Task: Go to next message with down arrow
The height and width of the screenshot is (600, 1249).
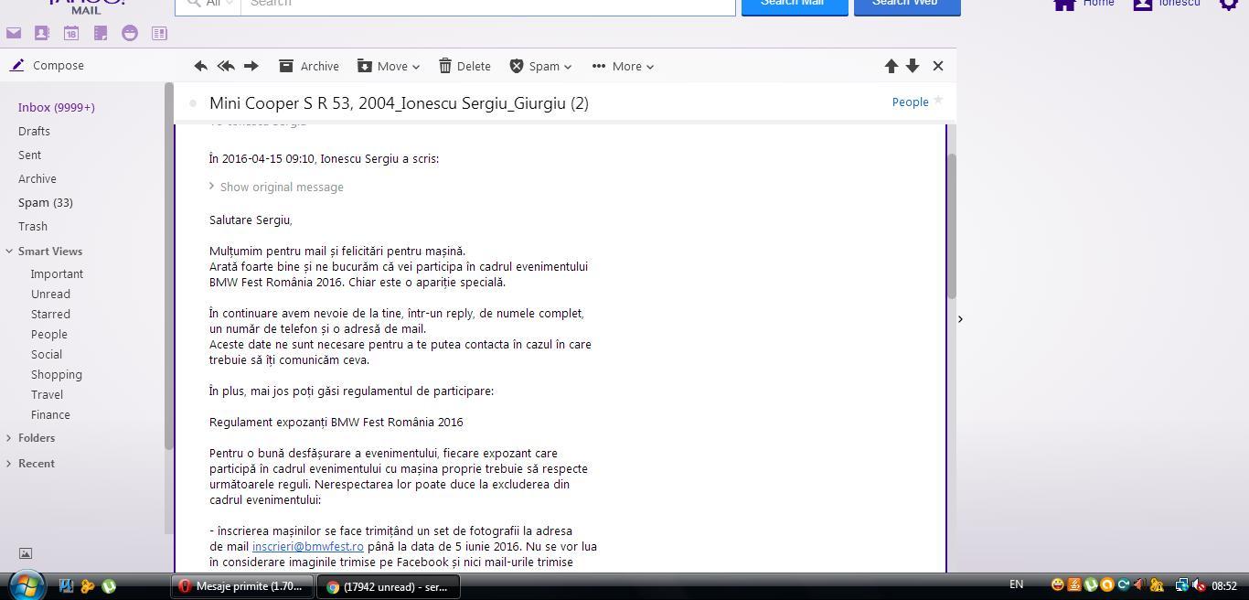Action: click(913, 66)
